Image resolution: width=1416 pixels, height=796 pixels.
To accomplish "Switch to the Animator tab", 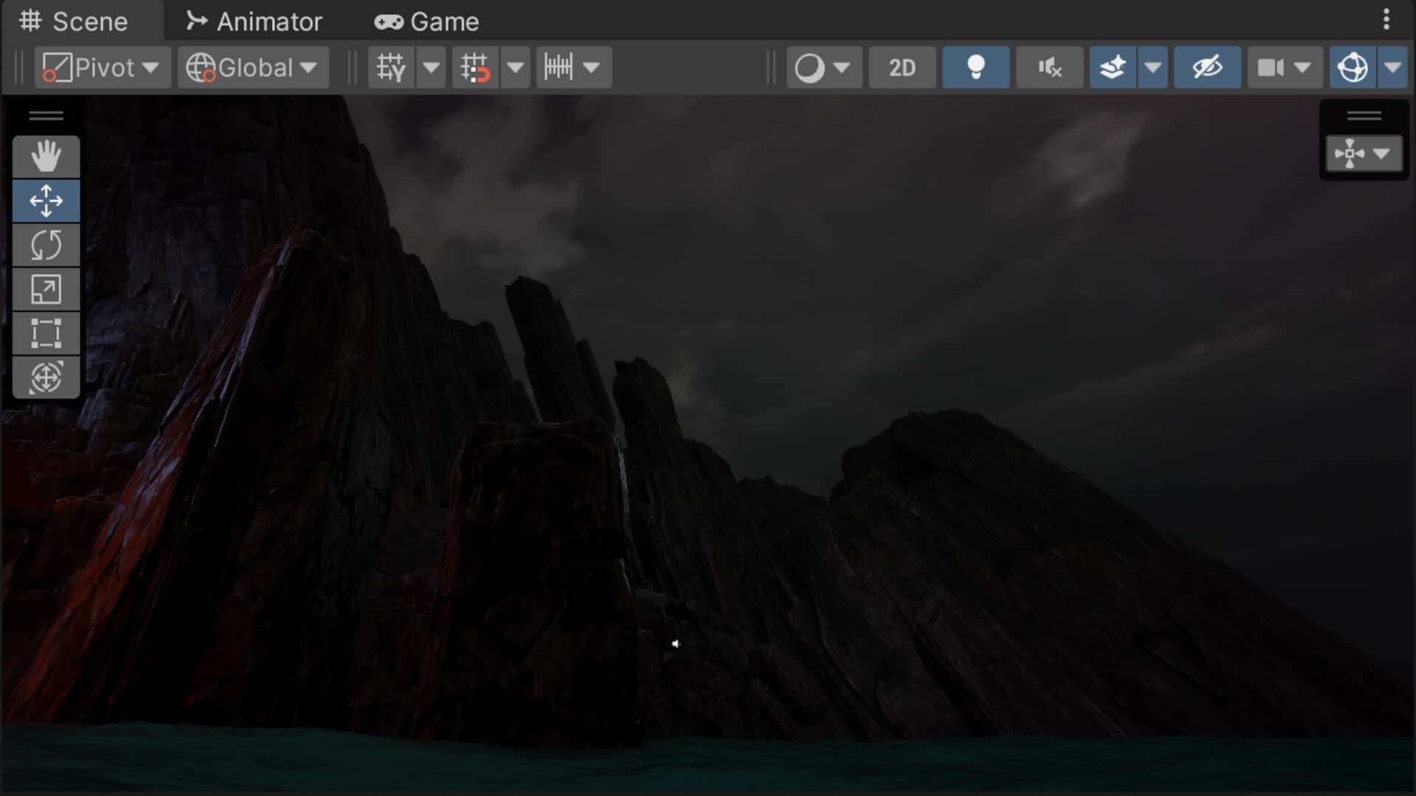I will pyautogui.click(x=254, y=21).
